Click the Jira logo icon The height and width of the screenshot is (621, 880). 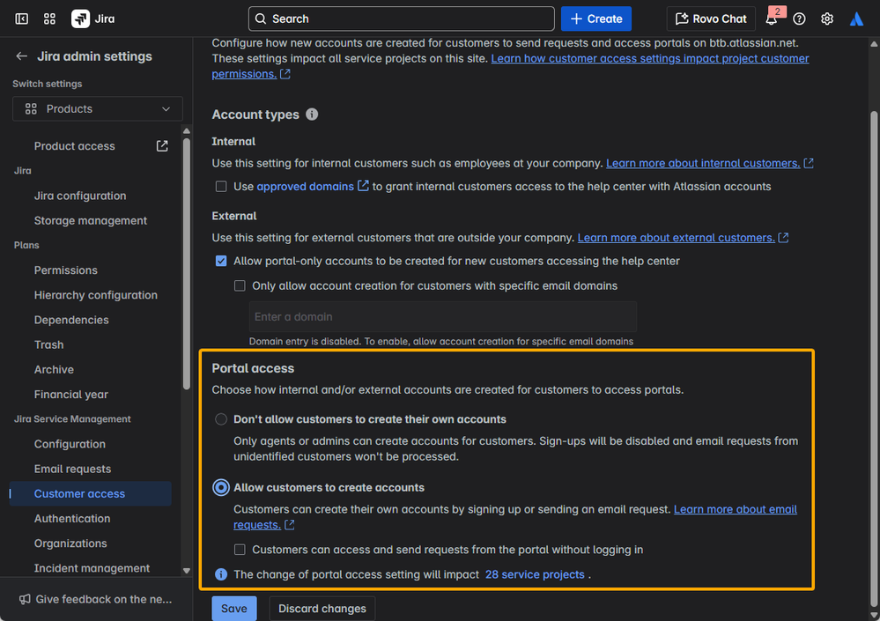tap(80, 18)
